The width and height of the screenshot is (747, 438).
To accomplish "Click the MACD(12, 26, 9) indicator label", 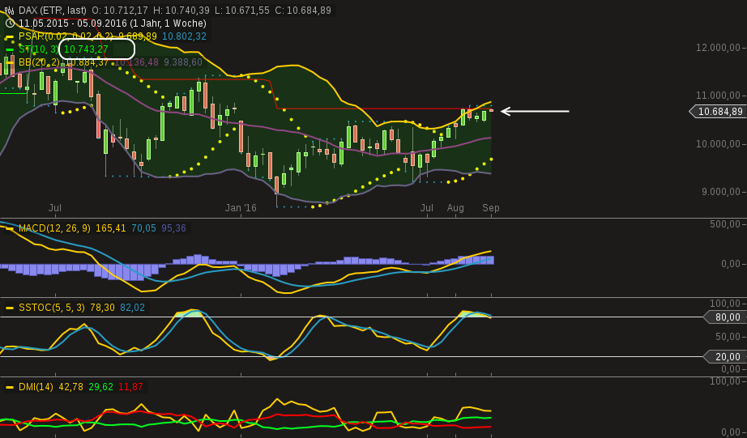I will point(54,228).
